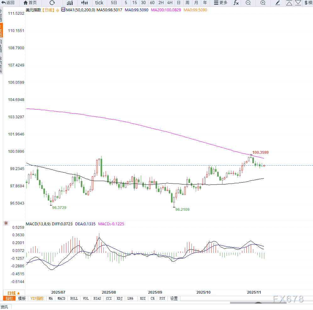Open the fx formula function icon
Viewport: 313px width, 310px height.
tap(236, 3)
